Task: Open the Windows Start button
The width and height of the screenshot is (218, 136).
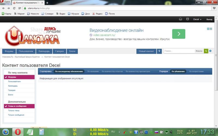Action: pos(5,132)
